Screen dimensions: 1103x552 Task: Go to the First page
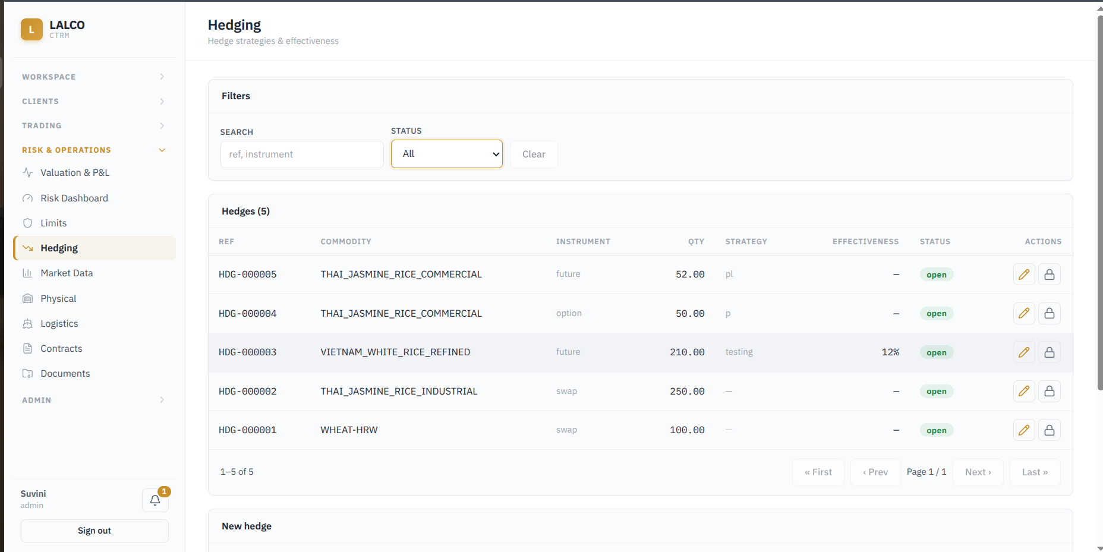[818, 472]
